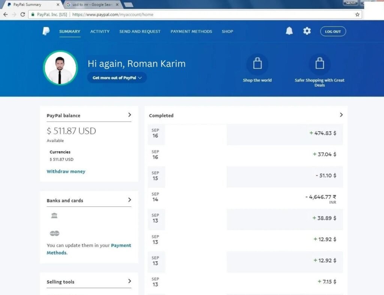Viewport: 384px width, 295px height.
Task: Click the PayPal logo icon
Action: click(x=46, y=31)
